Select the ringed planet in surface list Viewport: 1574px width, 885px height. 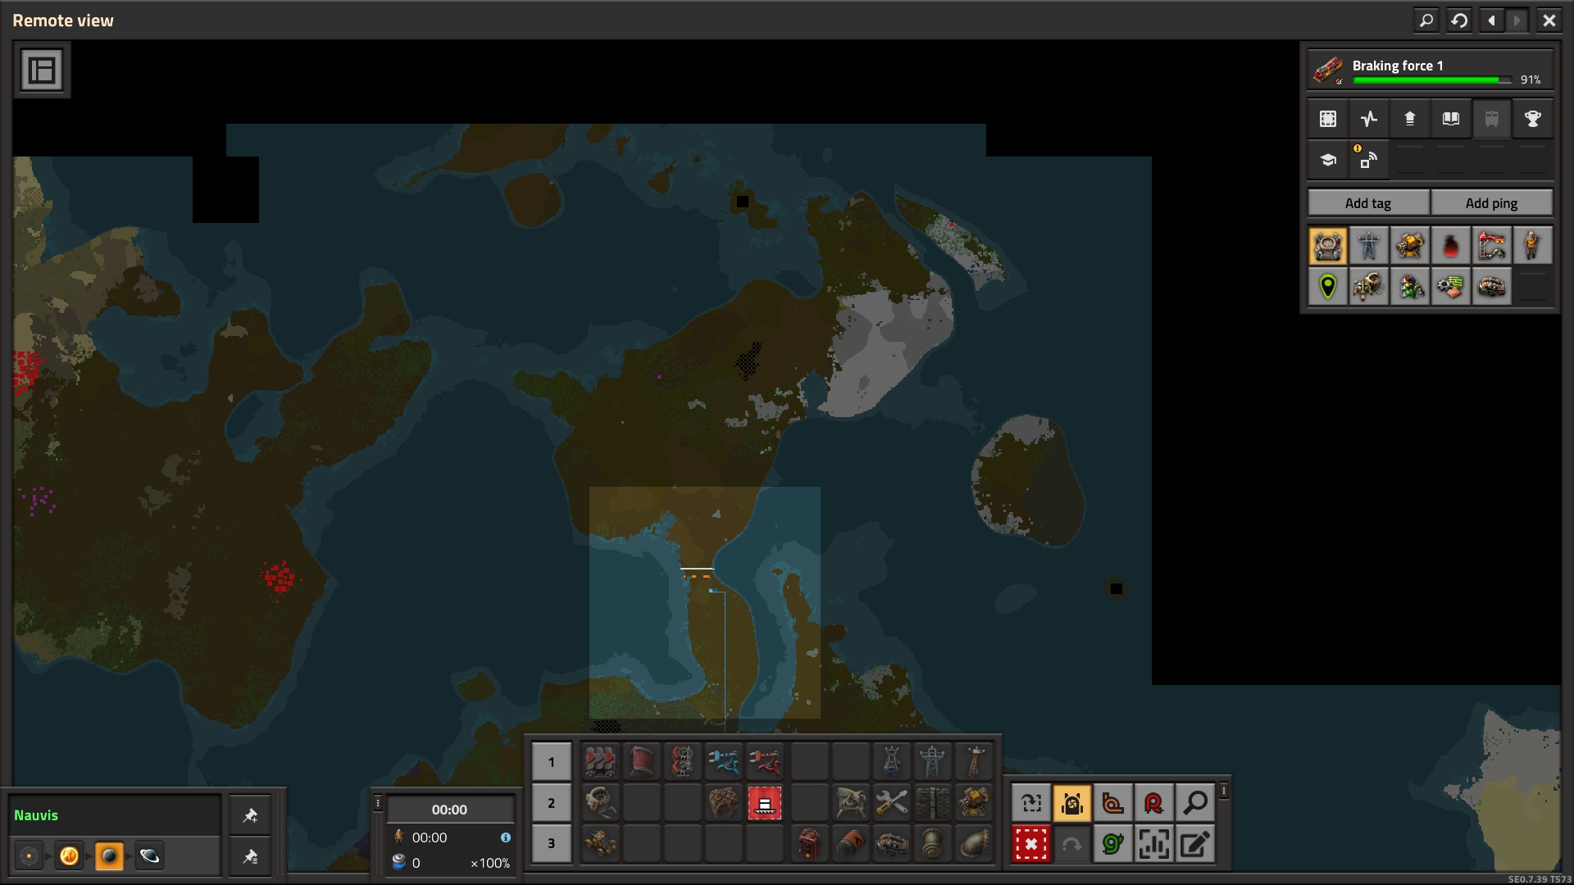point(149,856)
